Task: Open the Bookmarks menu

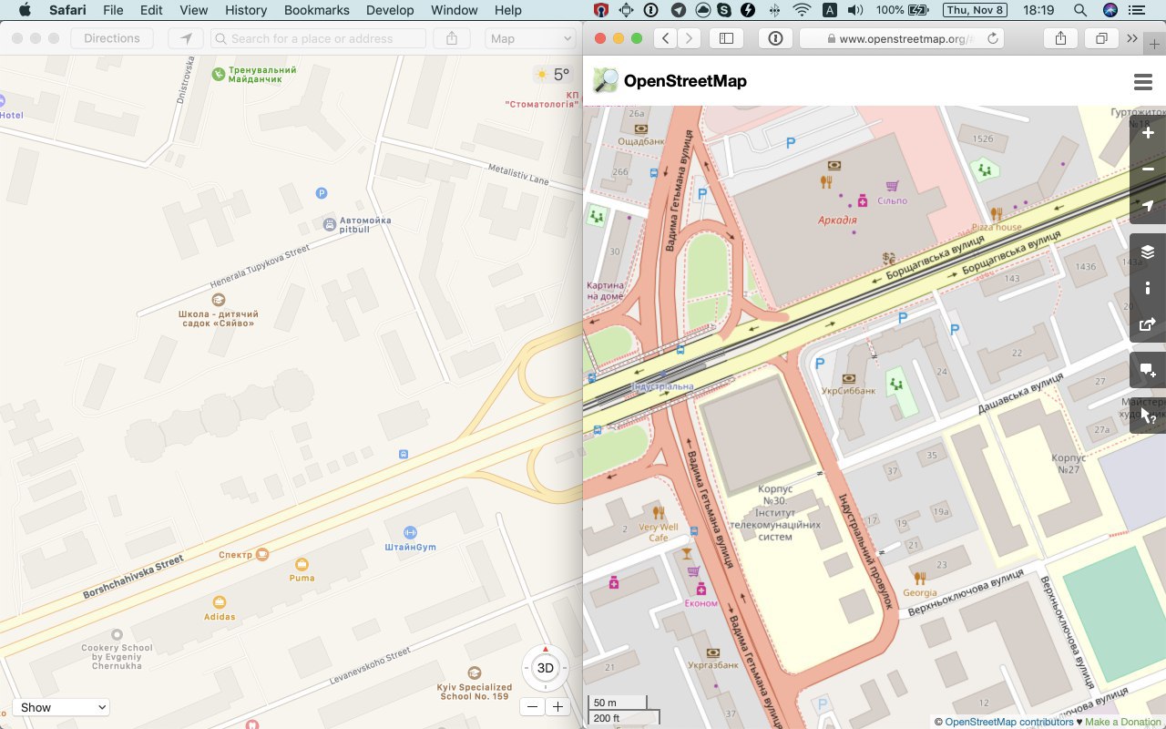Action: [317, 10]
